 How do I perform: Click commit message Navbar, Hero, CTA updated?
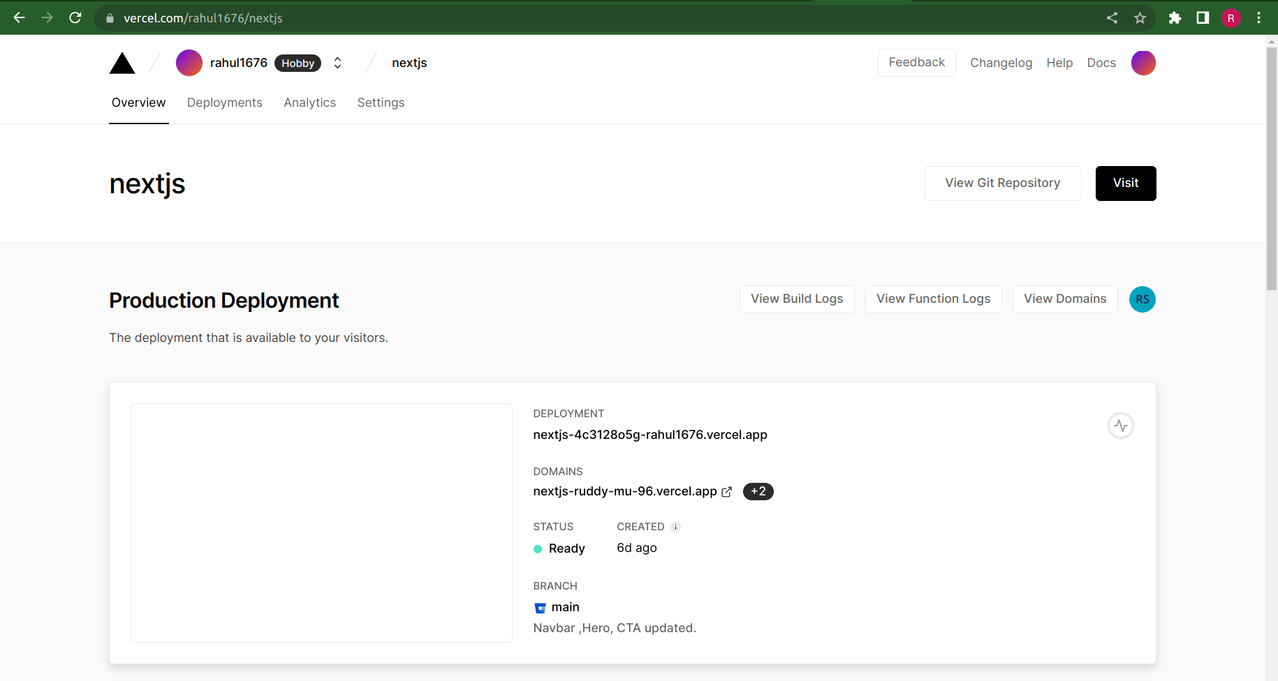[615, 628]
